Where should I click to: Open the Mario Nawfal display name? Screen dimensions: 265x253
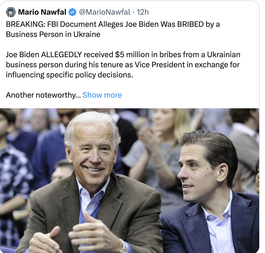tap(42, 12)
